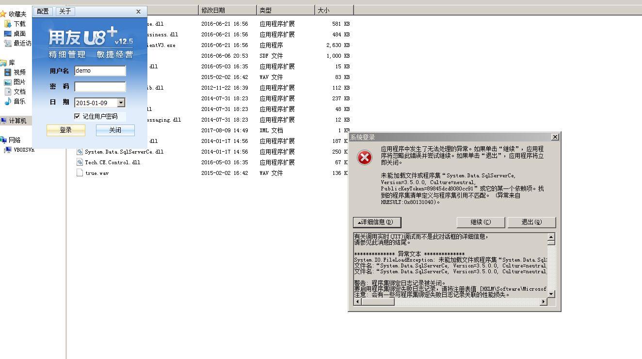Viewport: 642px width, 359px height.
Task: Sort files by 大小 column
Action: point(334,10)
